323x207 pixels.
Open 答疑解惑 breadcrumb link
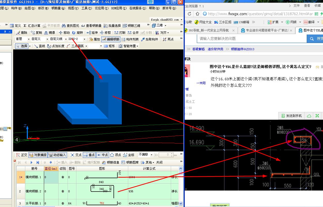coord(198,49)
